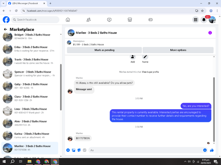Choose a sticker icon in composer
The image size is (221, 165).
pos(79,150)
